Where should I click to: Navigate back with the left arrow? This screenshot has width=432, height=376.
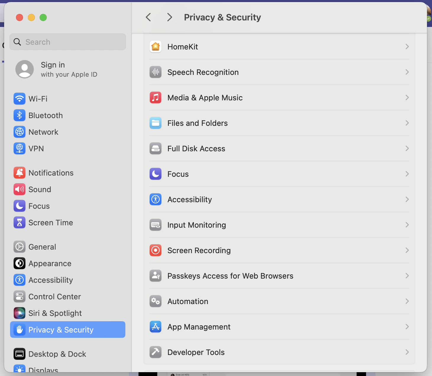148,17
